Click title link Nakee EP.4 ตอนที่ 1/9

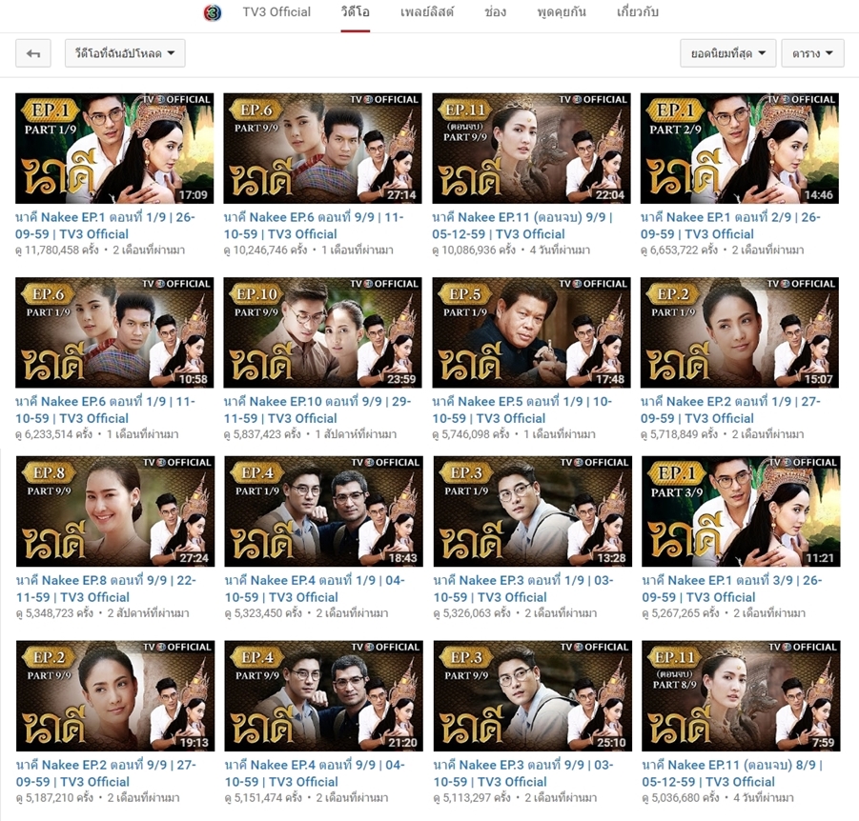pyautogui.click(x=315, y=589)
